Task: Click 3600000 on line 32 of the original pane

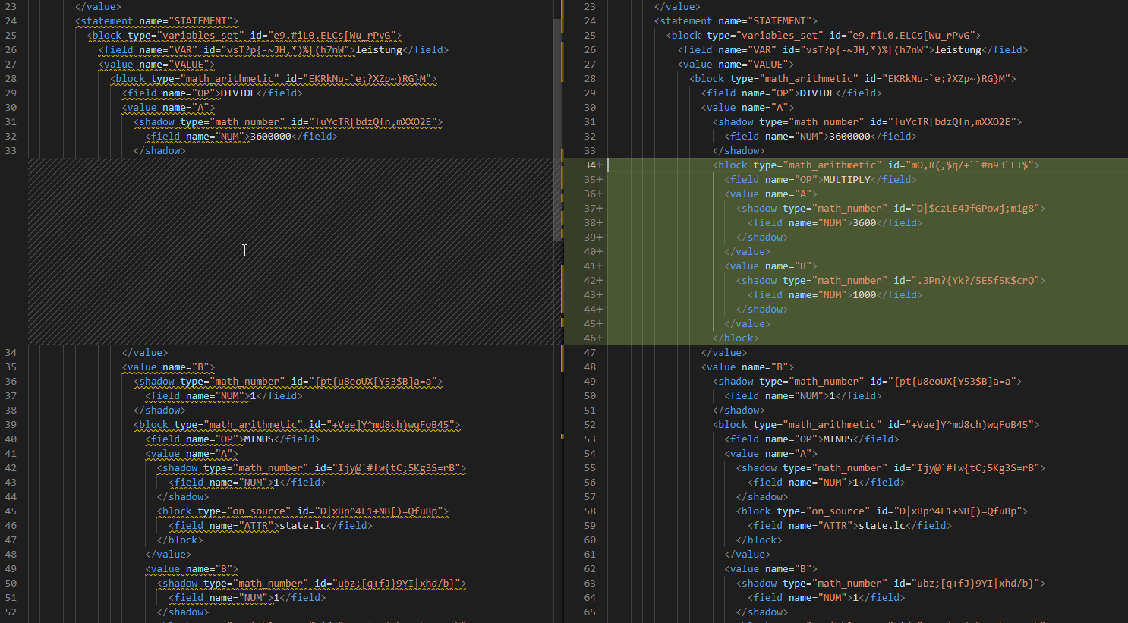Action: click(270, 137)
